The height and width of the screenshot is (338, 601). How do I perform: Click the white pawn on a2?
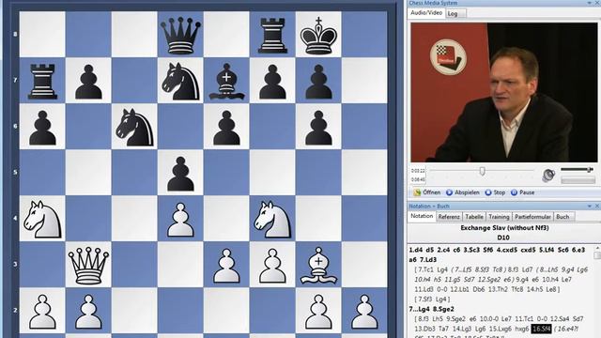42,311
